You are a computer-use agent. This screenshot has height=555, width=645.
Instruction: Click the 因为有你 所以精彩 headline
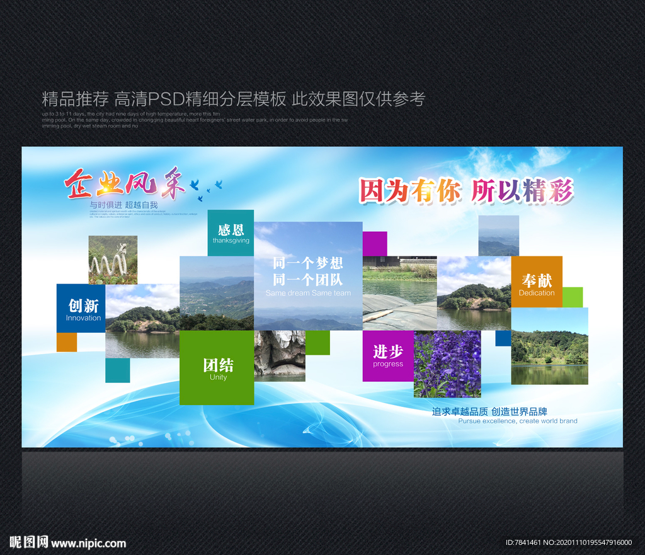[x=466, y=192]
